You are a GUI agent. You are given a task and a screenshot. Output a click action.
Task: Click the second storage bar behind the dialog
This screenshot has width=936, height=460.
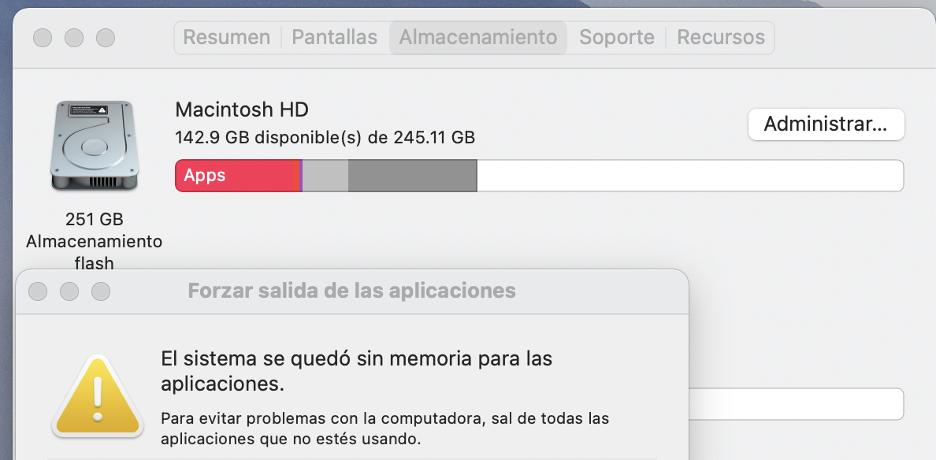(x=795, y=404)
